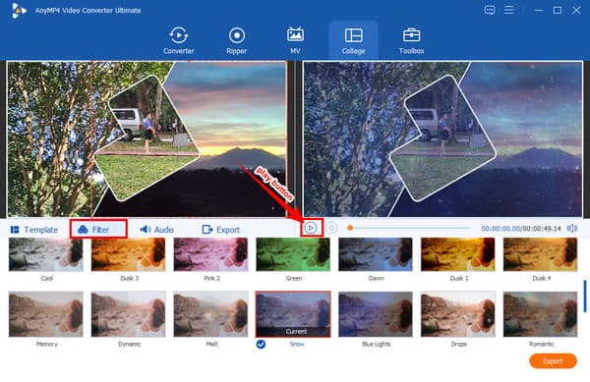Click the playback progress slider handle
Image resolution: width=590 pixels, height=382 pixels.
350,228
